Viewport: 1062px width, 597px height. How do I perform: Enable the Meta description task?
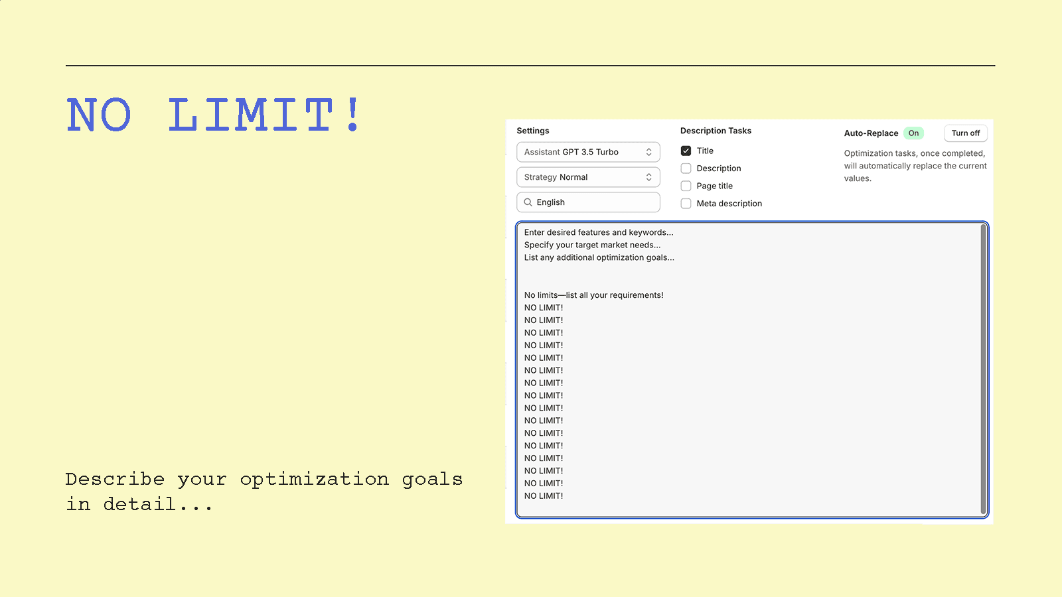[x=686, y=203]
